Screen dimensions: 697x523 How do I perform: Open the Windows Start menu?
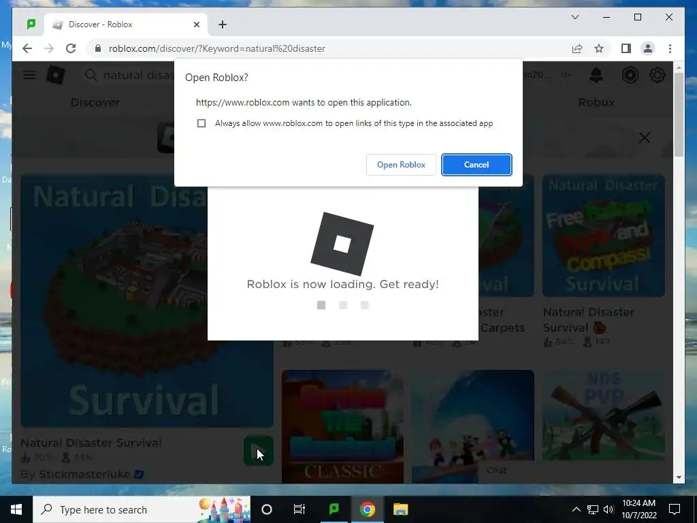tap(16, 509)
